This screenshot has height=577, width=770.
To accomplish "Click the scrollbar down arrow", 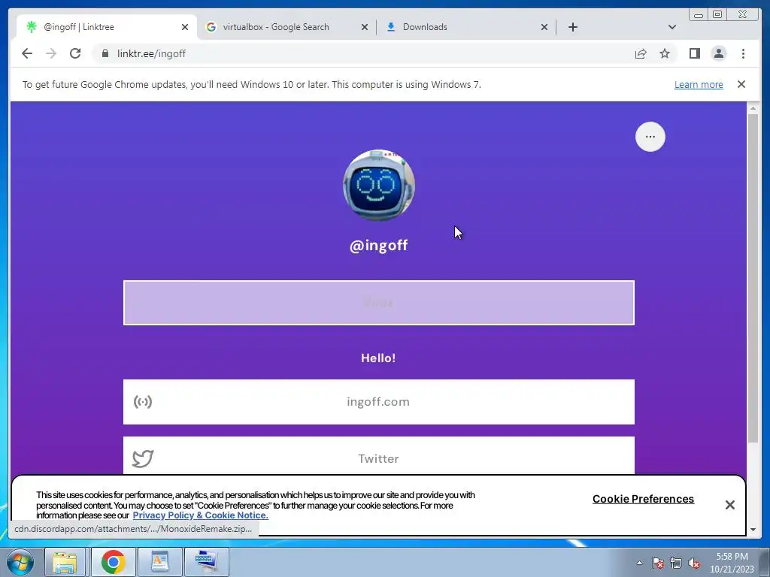I will point(752,530).
